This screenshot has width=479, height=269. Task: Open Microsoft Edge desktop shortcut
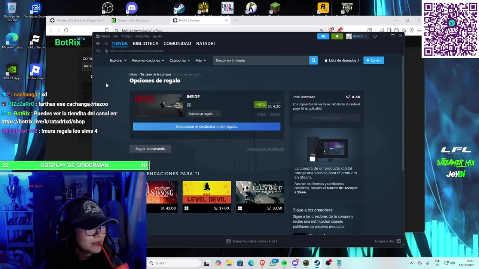(12, 41)
